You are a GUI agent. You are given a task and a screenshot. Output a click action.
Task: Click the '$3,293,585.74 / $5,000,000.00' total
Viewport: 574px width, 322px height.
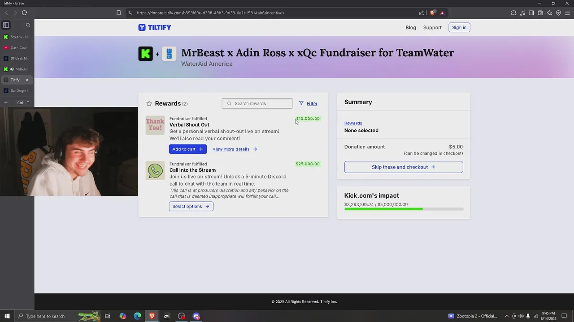(376, 204)
